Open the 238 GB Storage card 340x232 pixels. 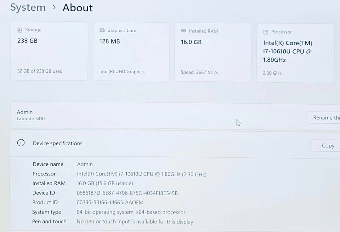(x=49, y=51)
